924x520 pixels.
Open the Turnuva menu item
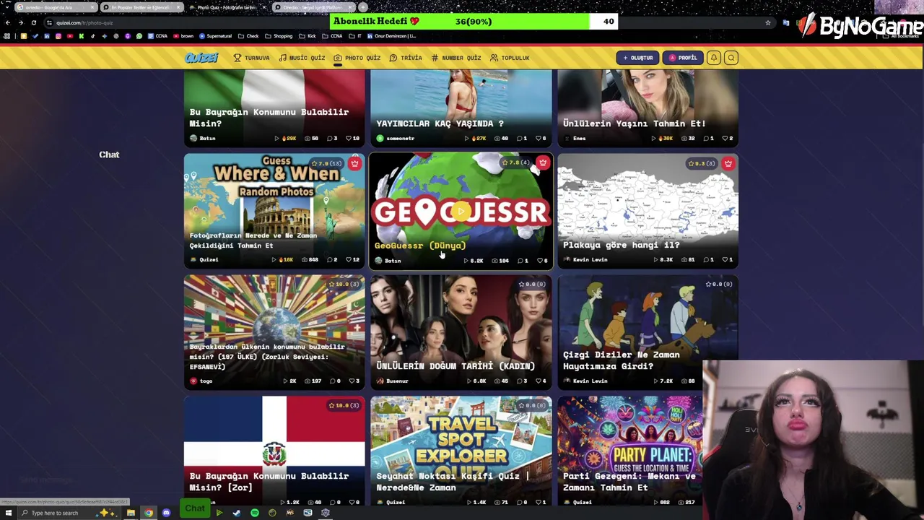pyautogui.click(x=251, y=58)
